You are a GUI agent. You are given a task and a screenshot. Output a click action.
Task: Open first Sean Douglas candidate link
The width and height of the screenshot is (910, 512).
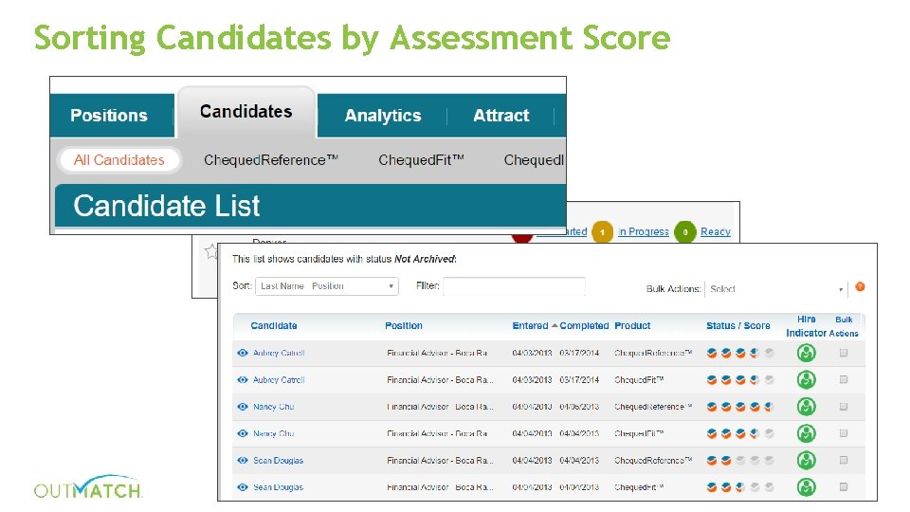pos(279,461)
